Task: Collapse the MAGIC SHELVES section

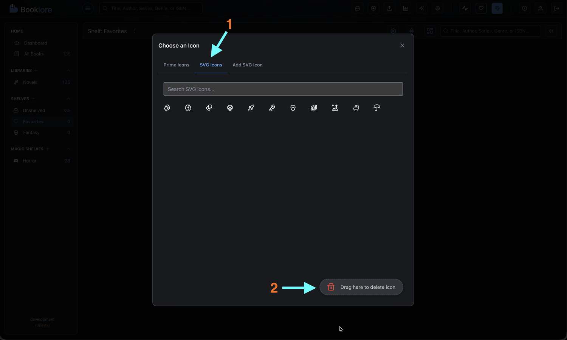Action: pyautogui.click(x=68, y=149)
